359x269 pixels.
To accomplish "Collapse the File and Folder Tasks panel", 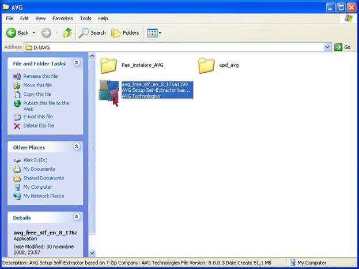I will tap(77, 62).
